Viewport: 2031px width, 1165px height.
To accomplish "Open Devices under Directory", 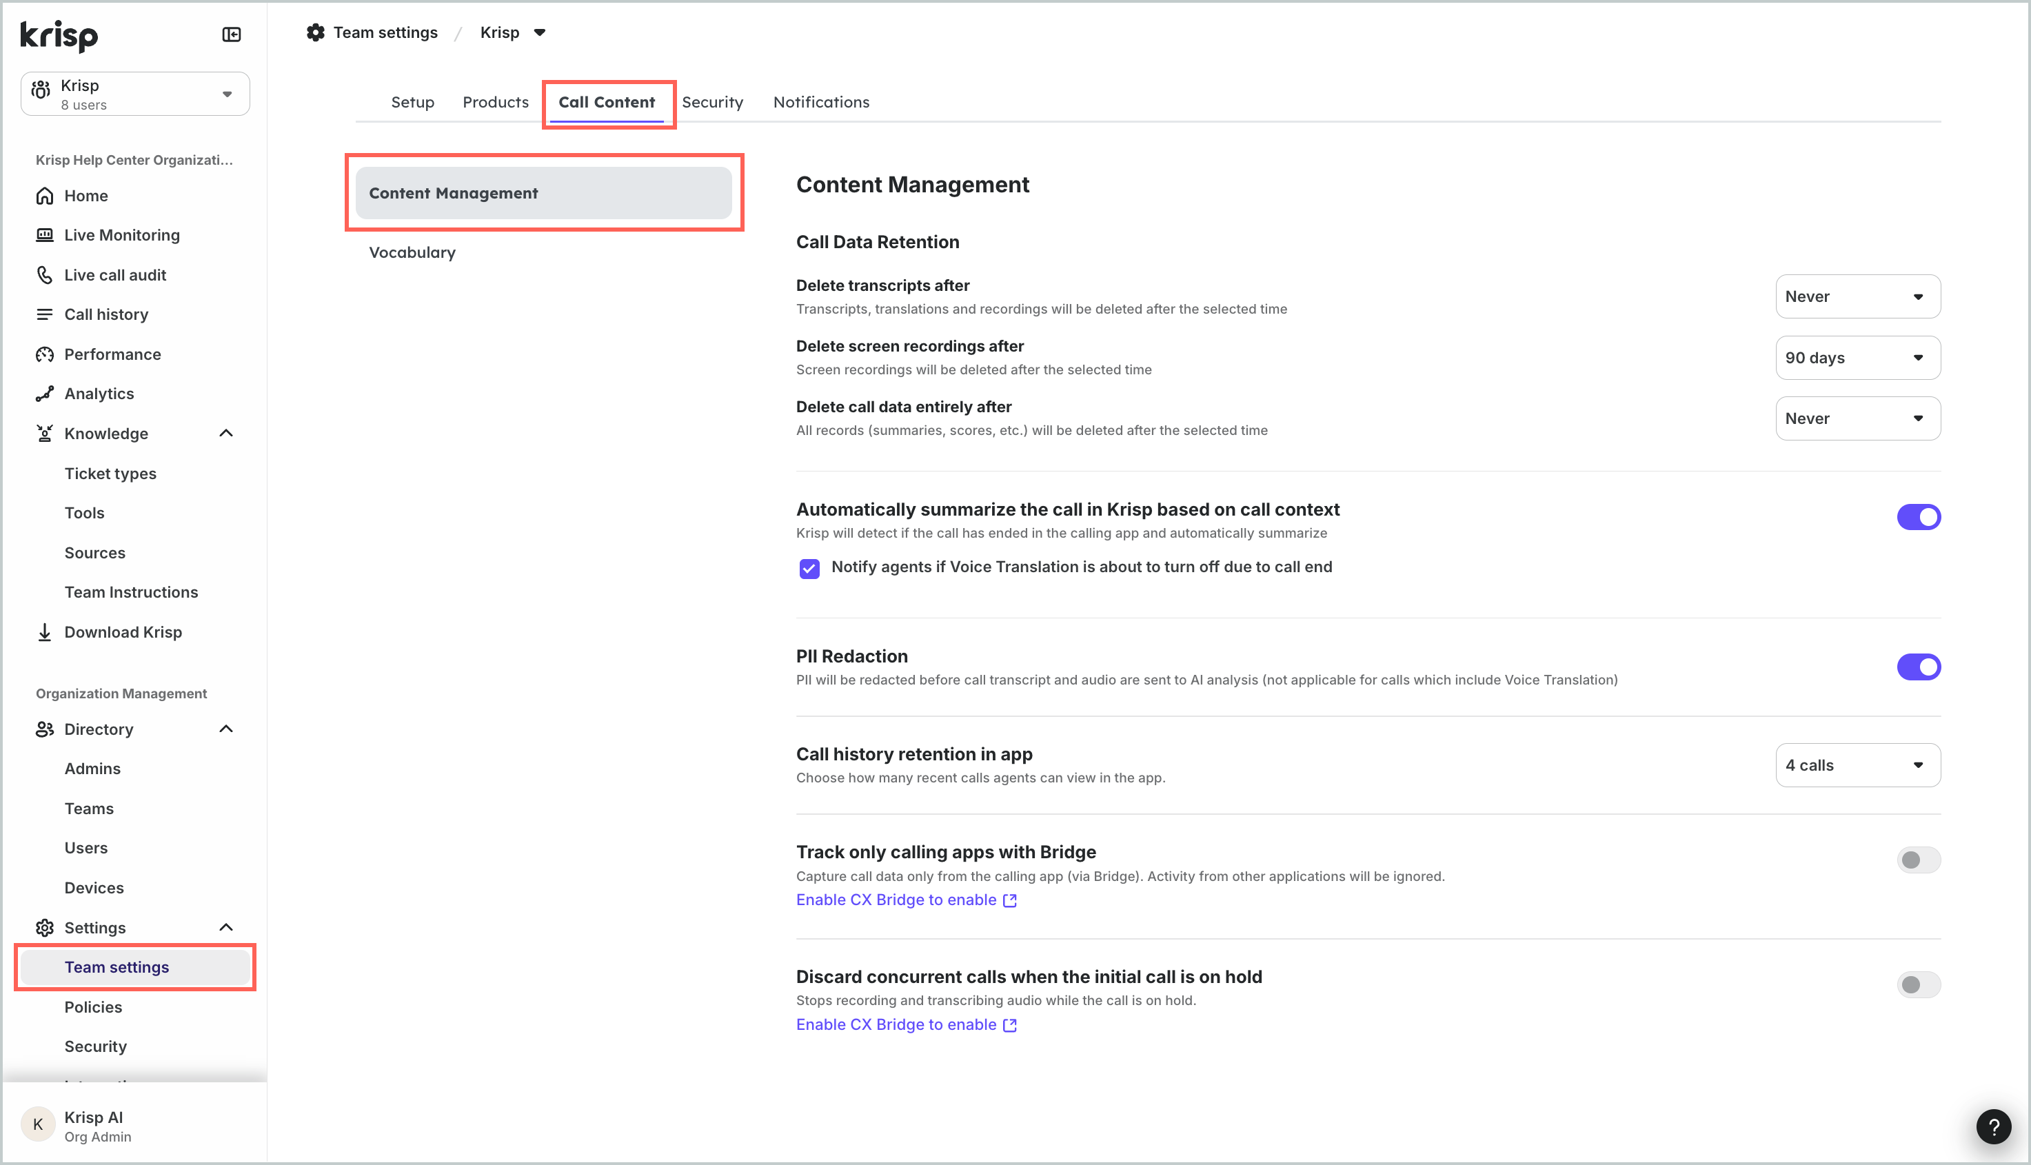I will [94, 888].
